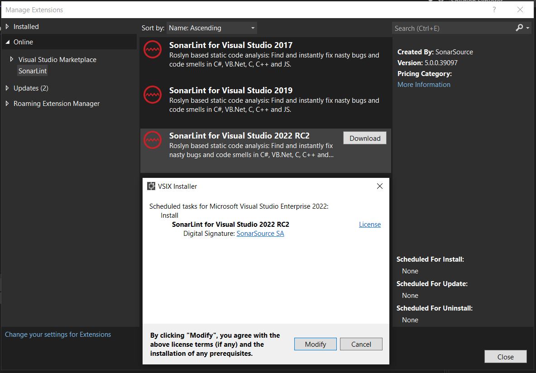
Task: Select SonarLint for Visual Studio 2017 title
Action: pos(231,45)
